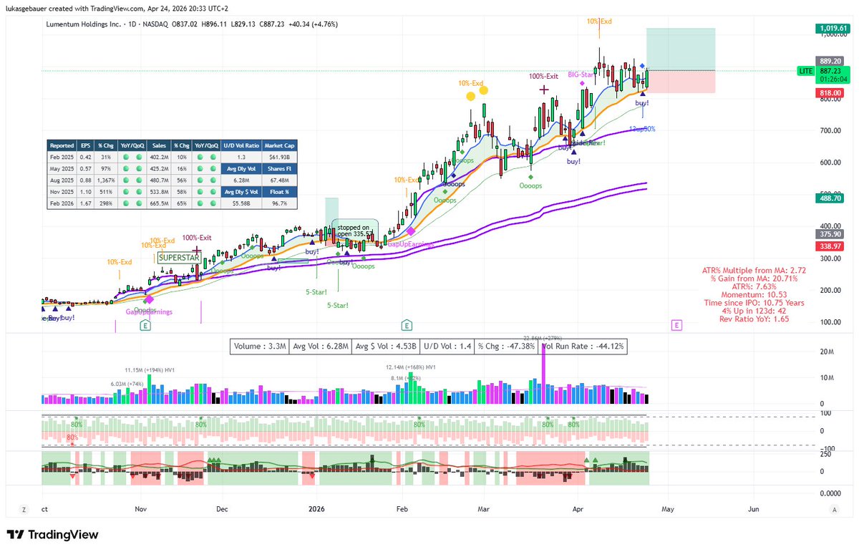Click the 1D interval label in header
The width and height of the screenshot is (859, 552).
133,24
